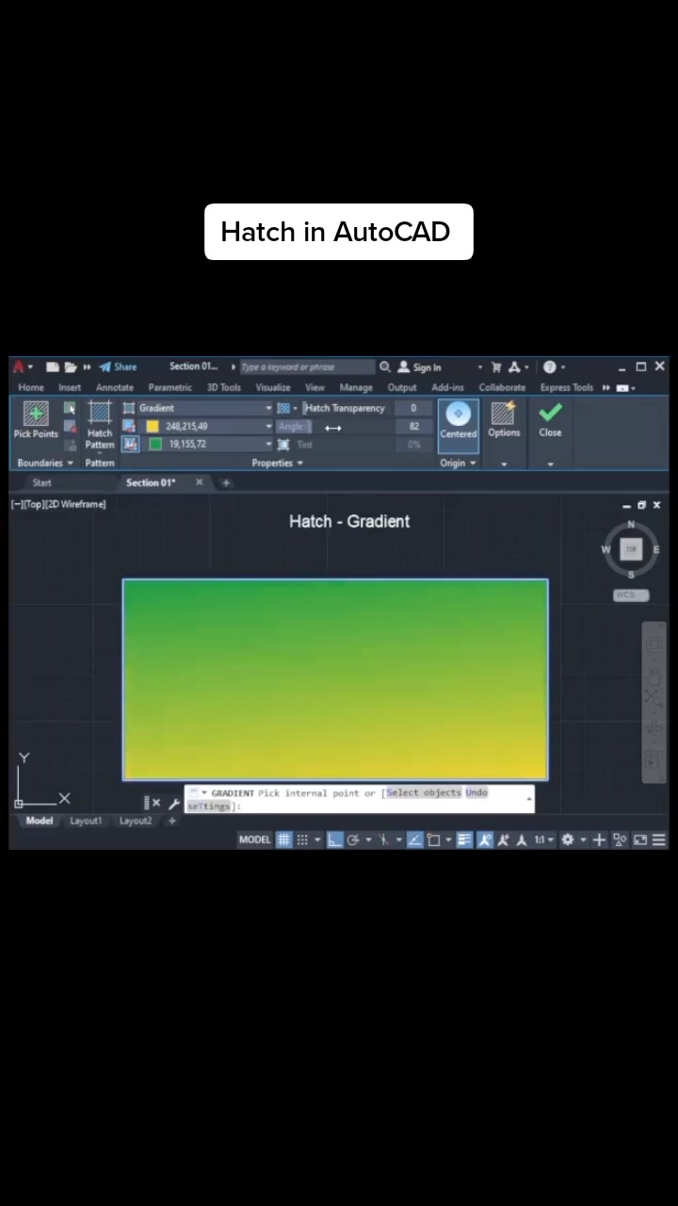This screenshot has height=1206, width=678.
Task: Toggle 2D Object snap
Action: [434, 839]
